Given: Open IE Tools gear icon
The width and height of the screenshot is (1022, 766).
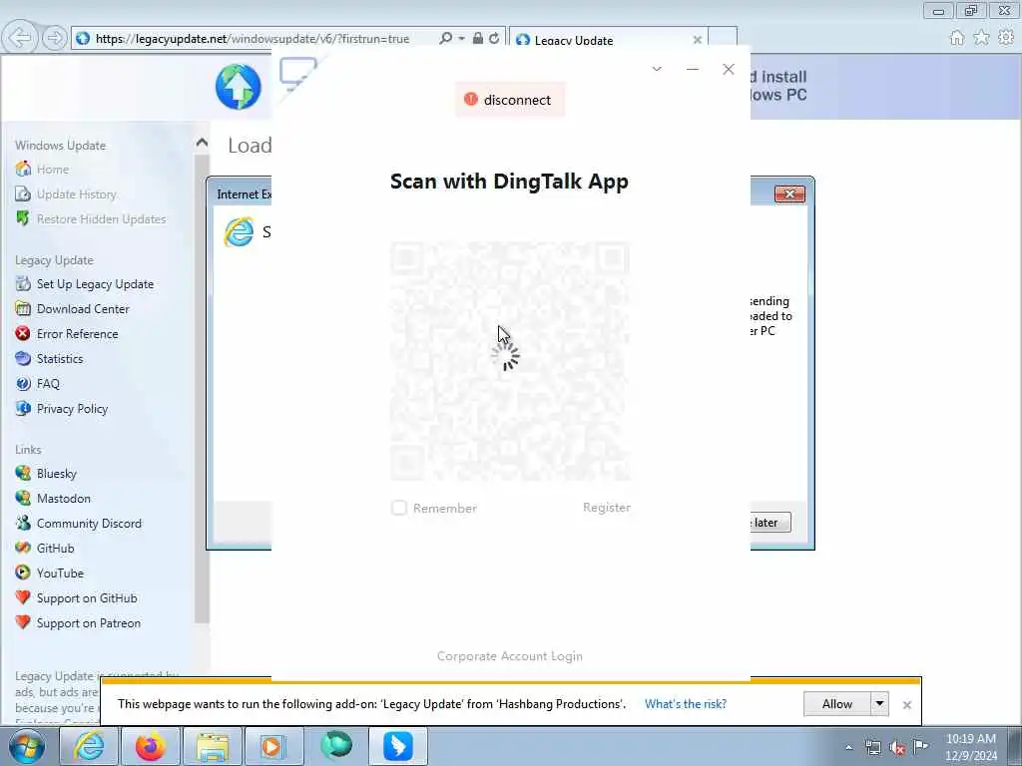Looking at the screenshot, I should (x=1006, y=38).
